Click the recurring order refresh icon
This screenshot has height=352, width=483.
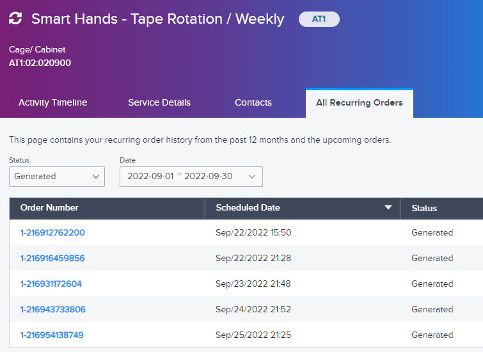point(15,18)
